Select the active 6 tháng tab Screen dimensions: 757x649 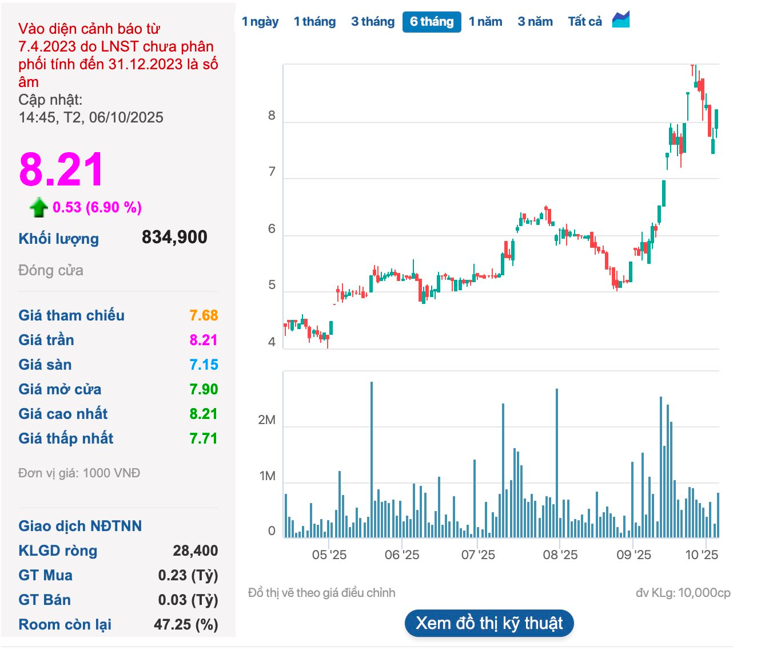[432, 22]
